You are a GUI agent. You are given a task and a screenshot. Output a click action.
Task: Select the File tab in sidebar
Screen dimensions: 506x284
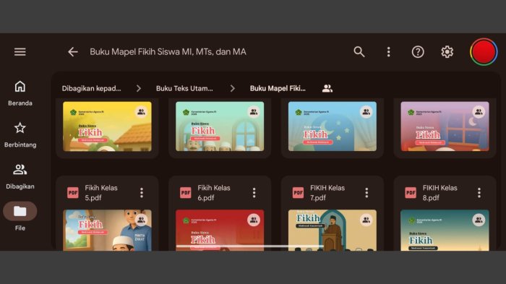pyautogui.click(x=20, y=216)
